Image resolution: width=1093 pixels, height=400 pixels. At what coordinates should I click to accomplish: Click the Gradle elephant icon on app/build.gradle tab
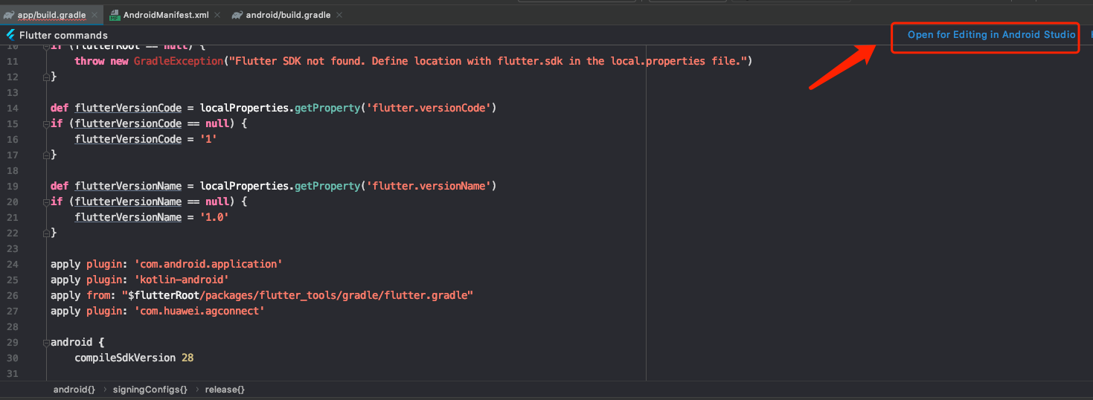[9, 15]
